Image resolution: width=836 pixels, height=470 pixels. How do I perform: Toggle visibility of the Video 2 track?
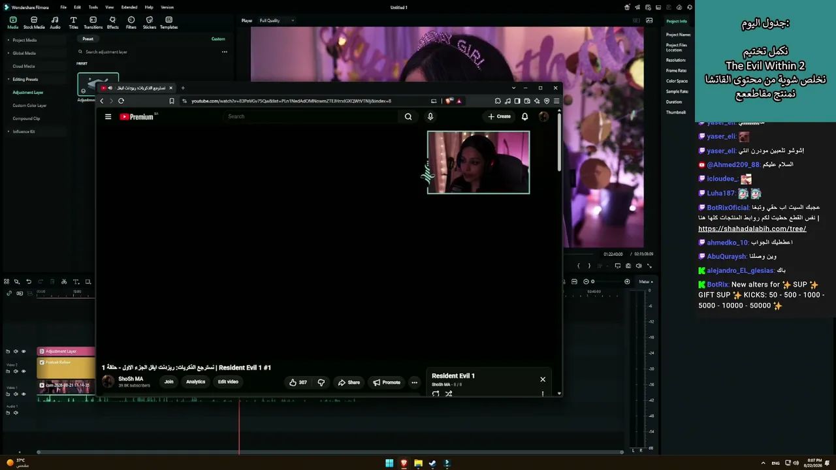[x=24, y=371]
